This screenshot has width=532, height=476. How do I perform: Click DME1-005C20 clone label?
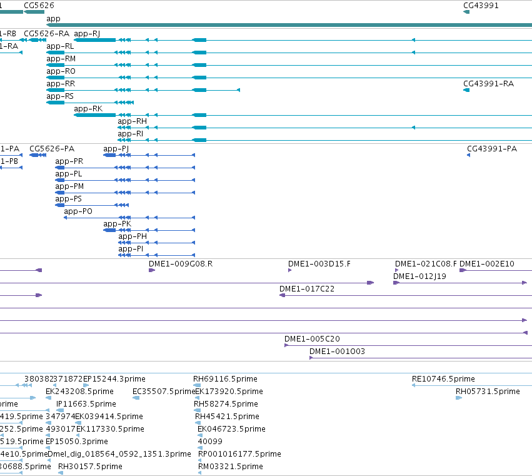(x=312, y=339)
